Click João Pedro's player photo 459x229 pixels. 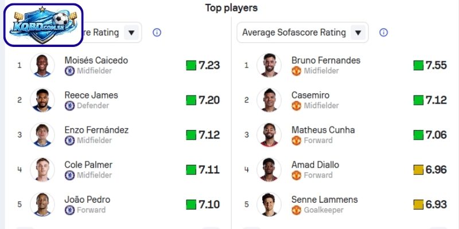tap(42, 204)
